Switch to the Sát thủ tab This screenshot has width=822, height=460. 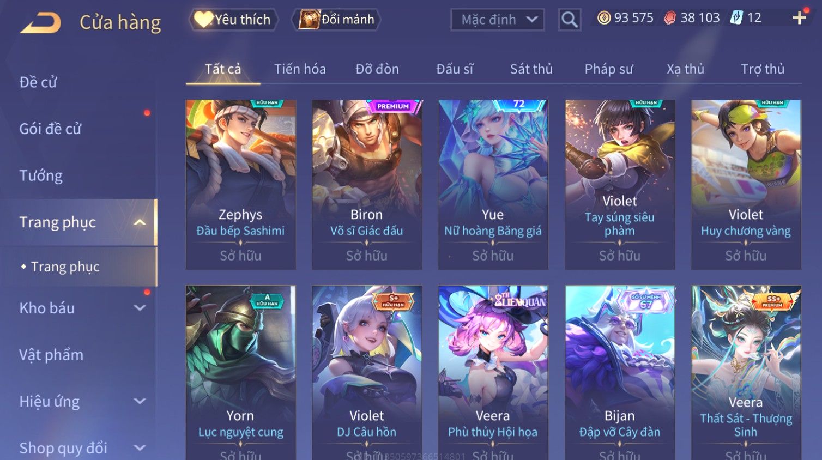pyautogui.click(x=531, y=69)
